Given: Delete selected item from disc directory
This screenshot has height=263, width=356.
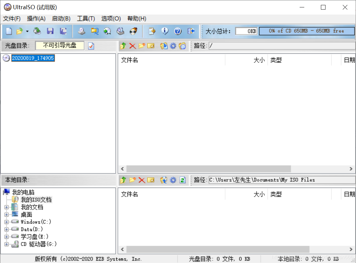Looking at the screenshot, I should [x=132, y=46].
